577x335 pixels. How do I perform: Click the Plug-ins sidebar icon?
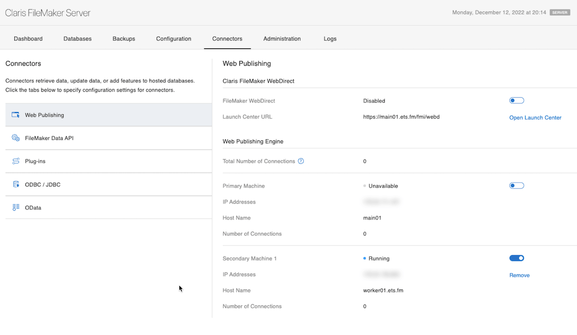(16, 161)
